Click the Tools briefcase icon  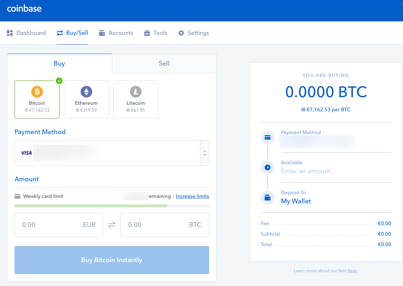[x=147, y=33]
